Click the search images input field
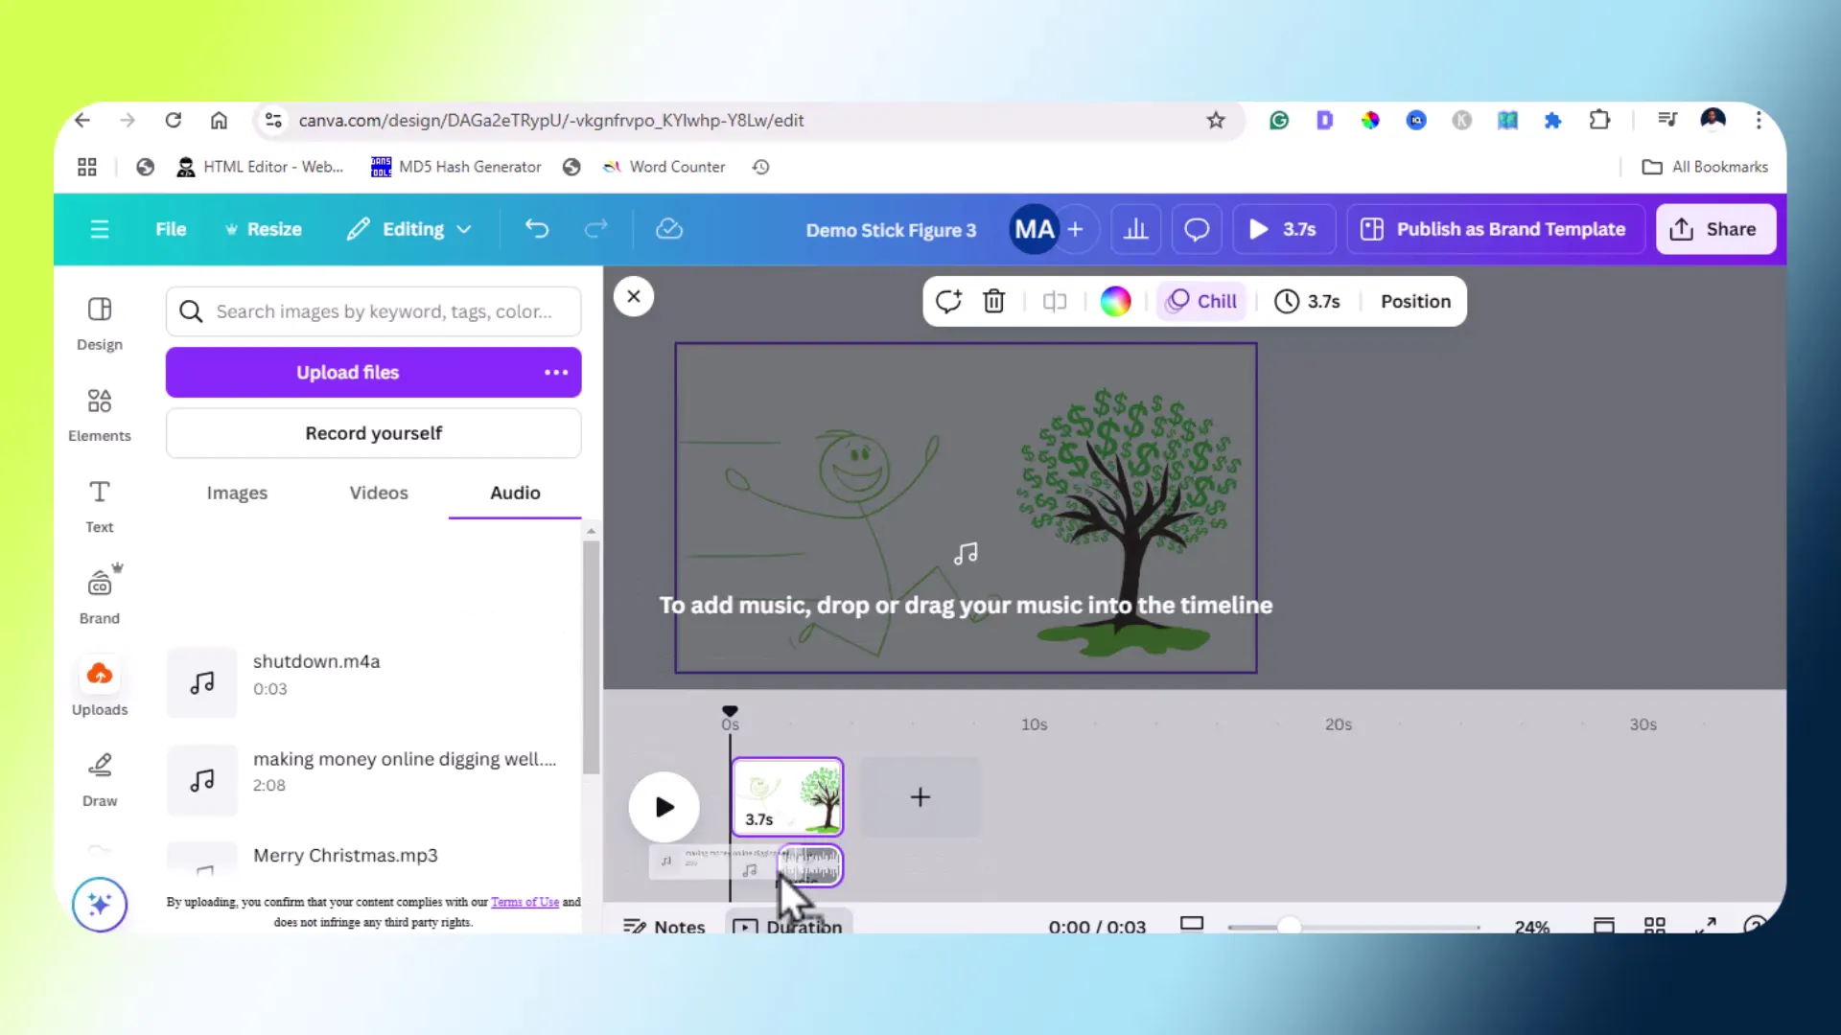The height and width of the screenshot is (1035, 1841). (x=374, y=311)
